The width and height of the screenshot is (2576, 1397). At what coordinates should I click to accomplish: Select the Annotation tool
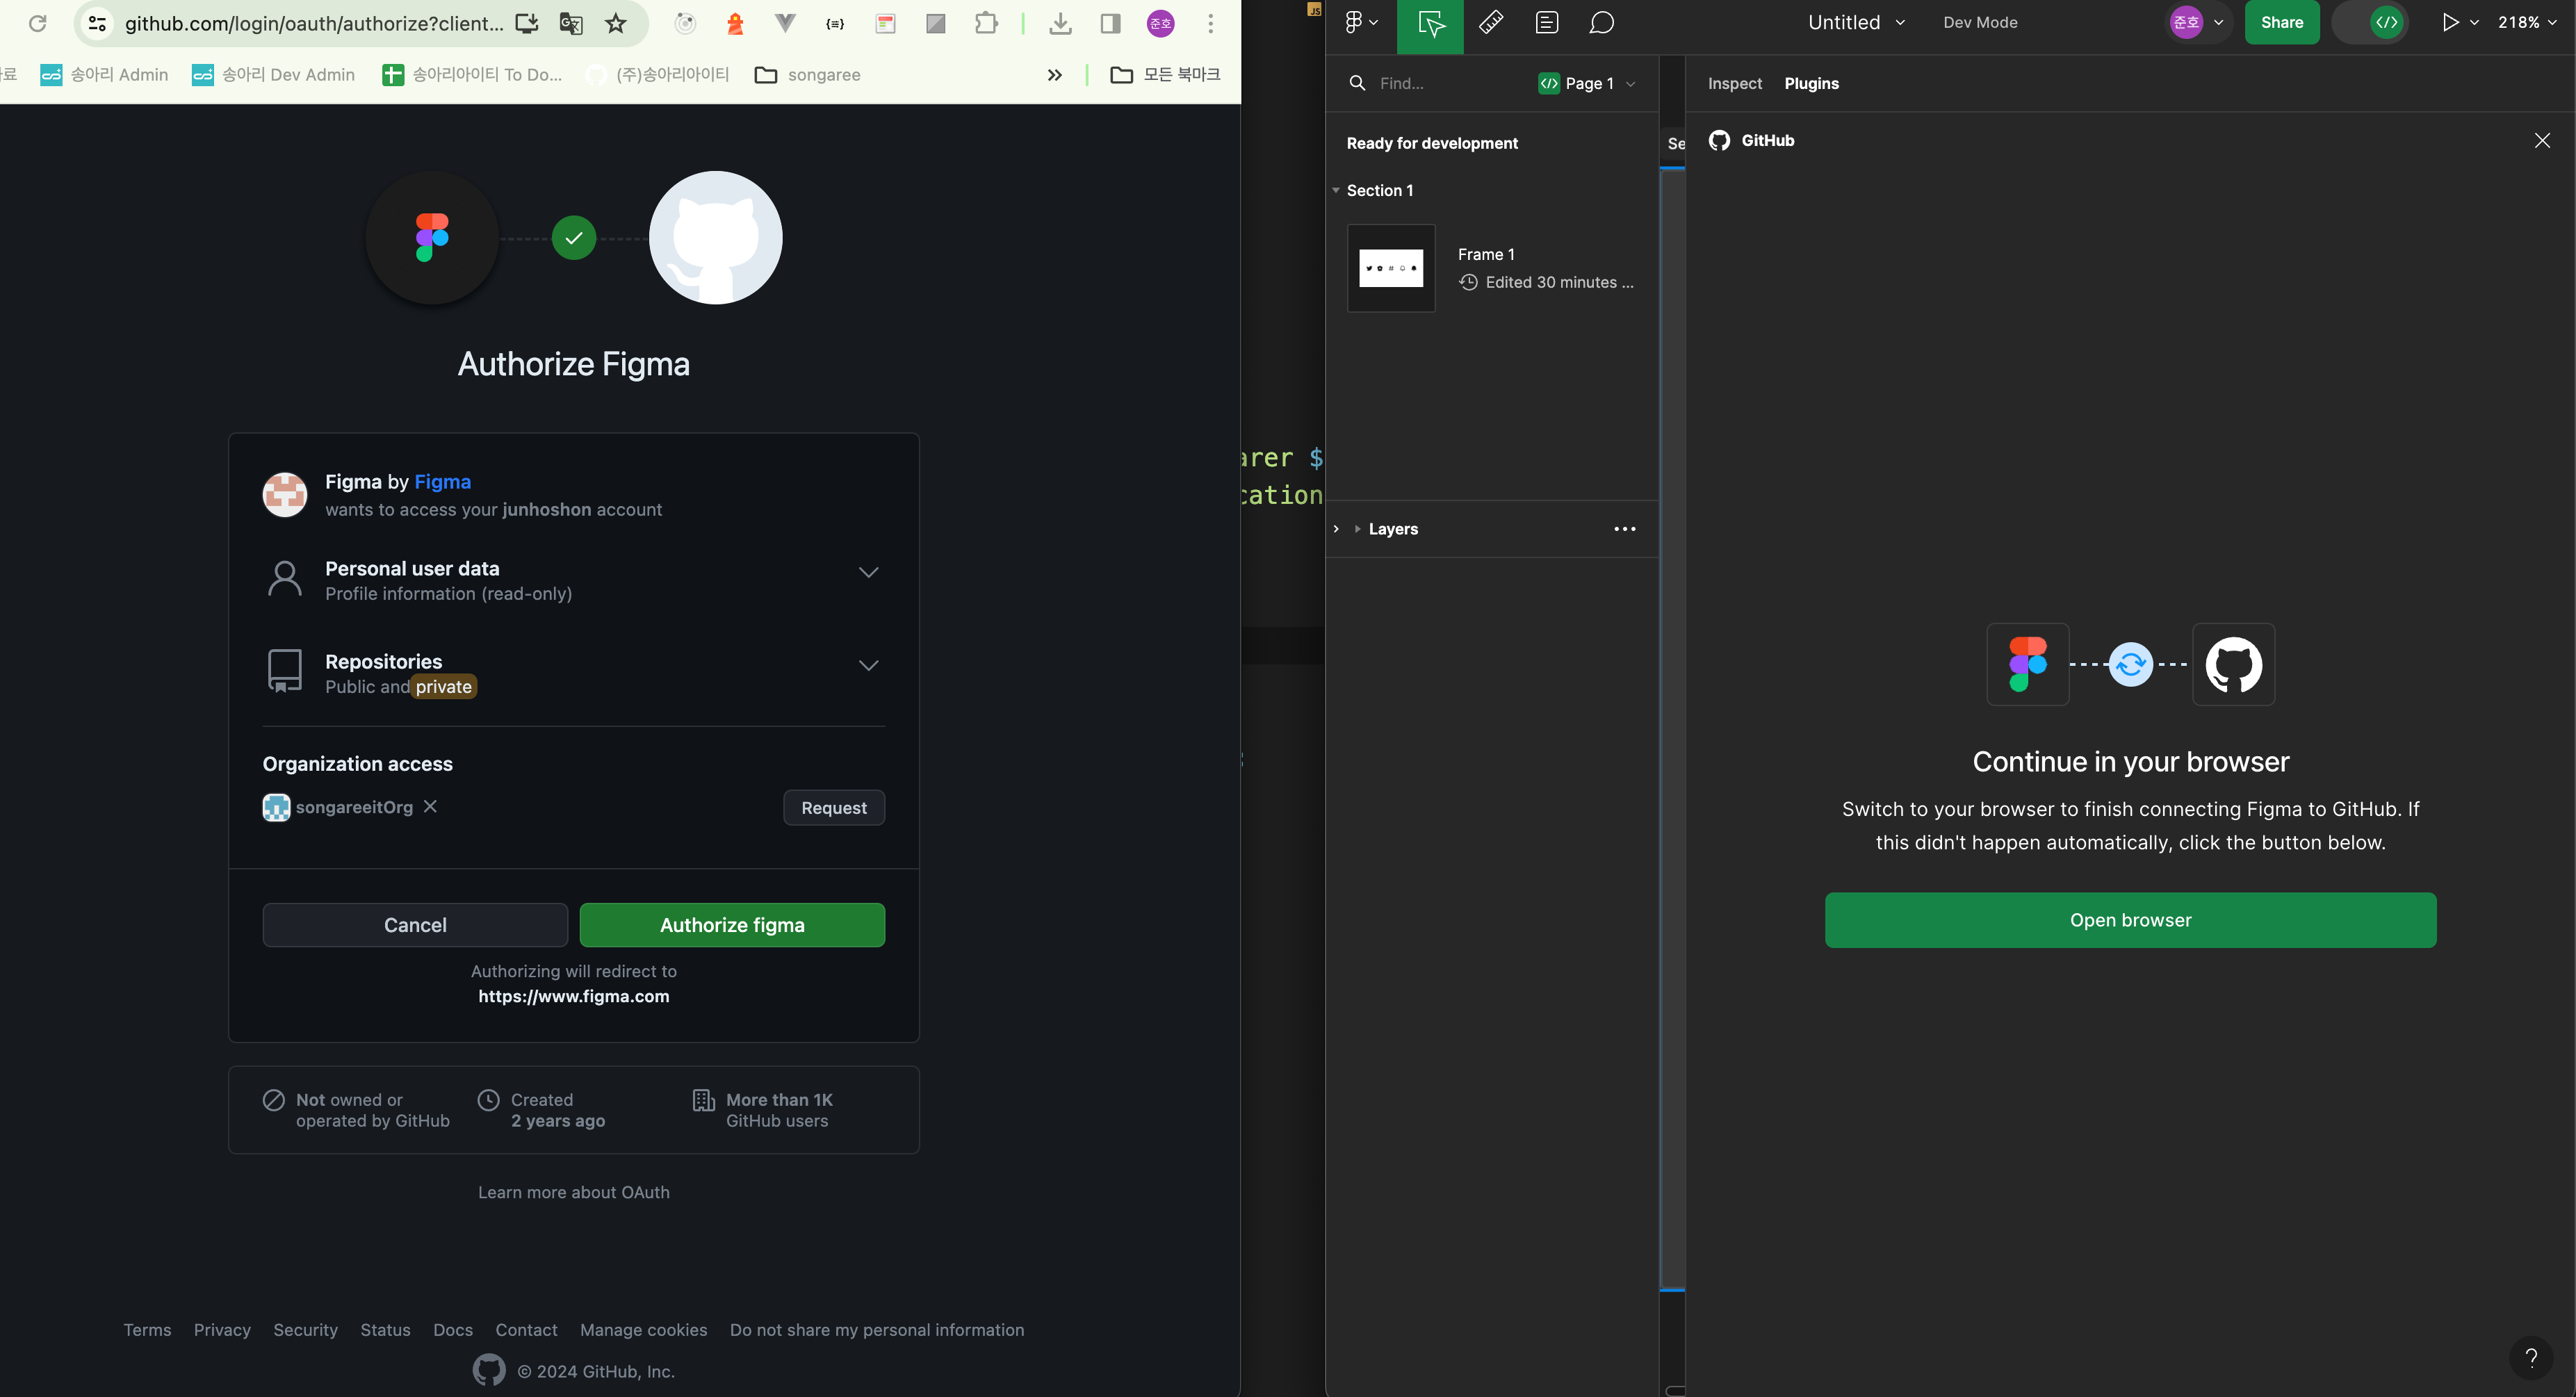pyautogui.click(x=1546, y=22)
